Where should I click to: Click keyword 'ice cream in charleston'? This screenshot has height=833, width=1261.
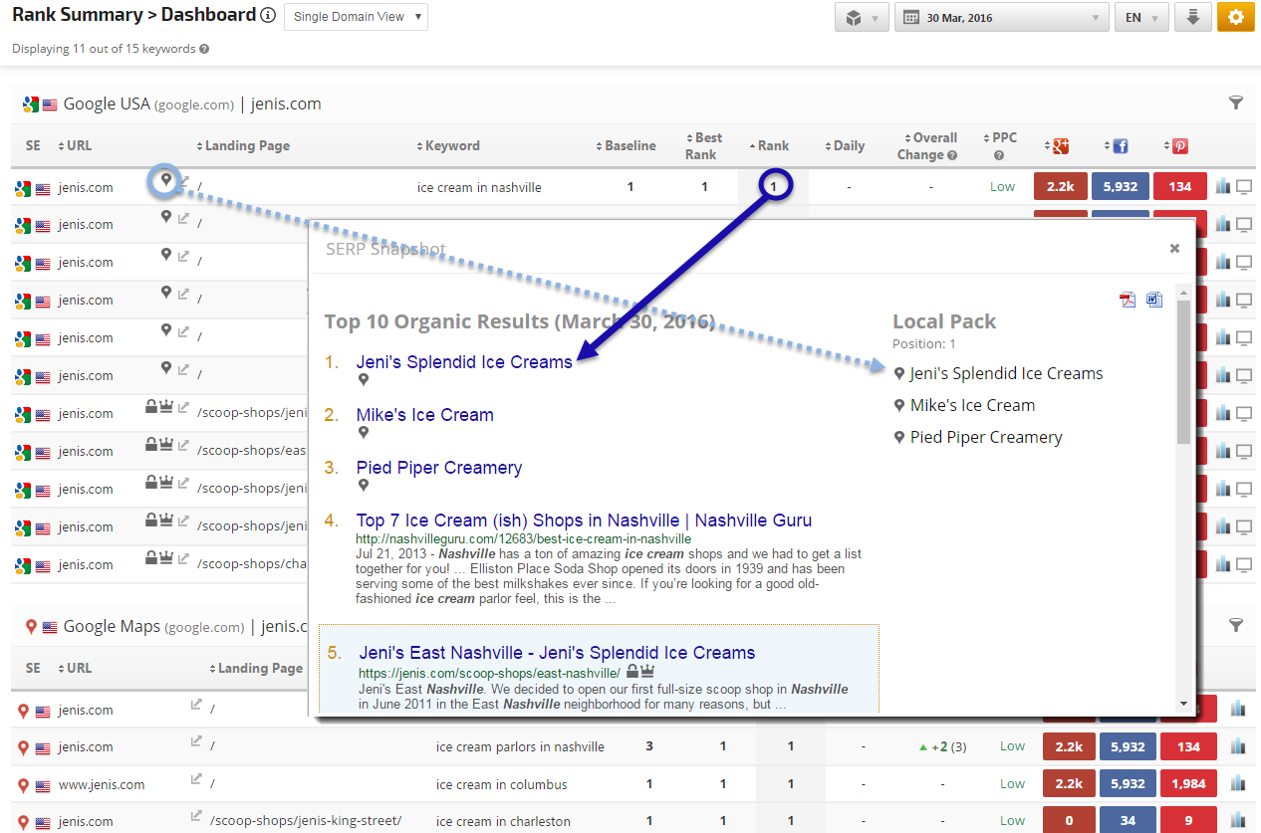tap(503, 821)
